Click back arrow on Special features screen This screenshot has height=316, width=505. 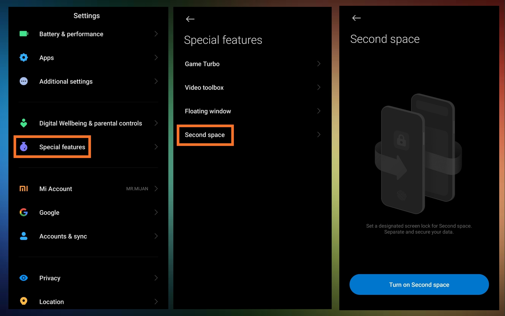point(190,19)
